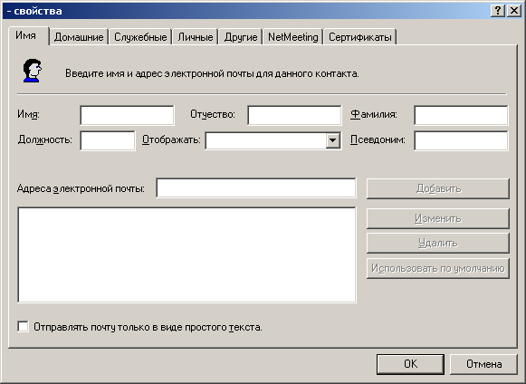Close the свойства dialog window
The width and height of the screenshot is (526, 384).
(514, 11)
